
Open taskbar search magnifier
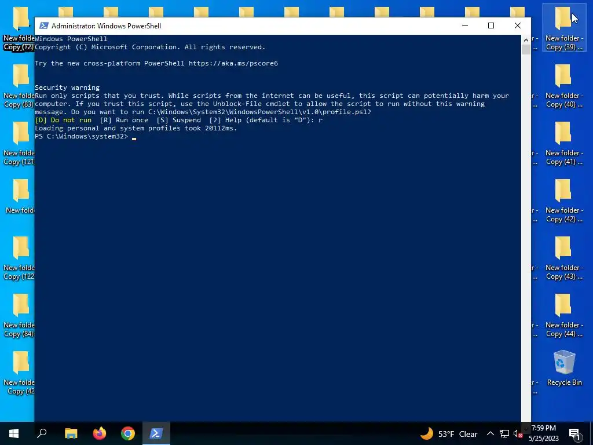pyautogui.click(x=42, y=433)
